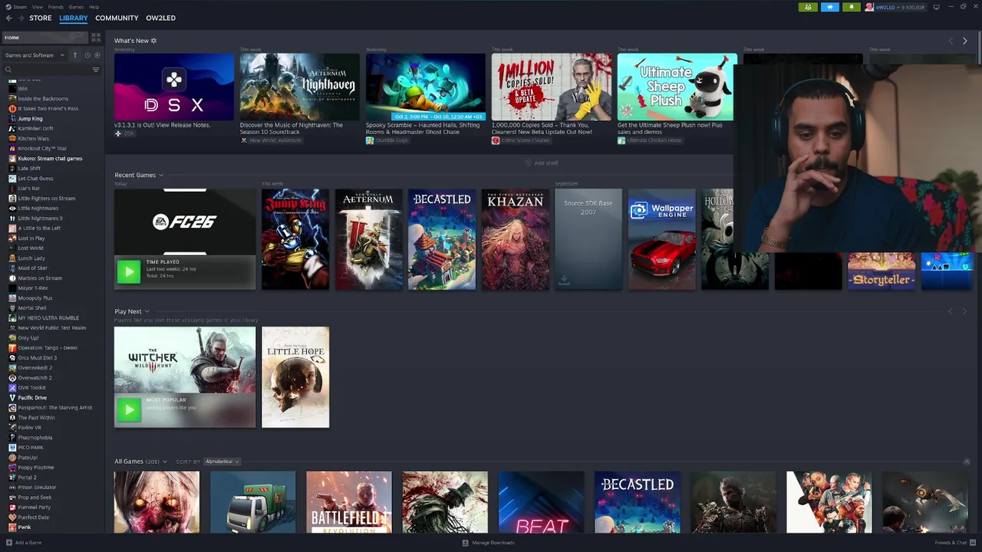This screenshot has height=552, width=982.
Task: Open the blue announcements megaphone button
Action: 829,7
